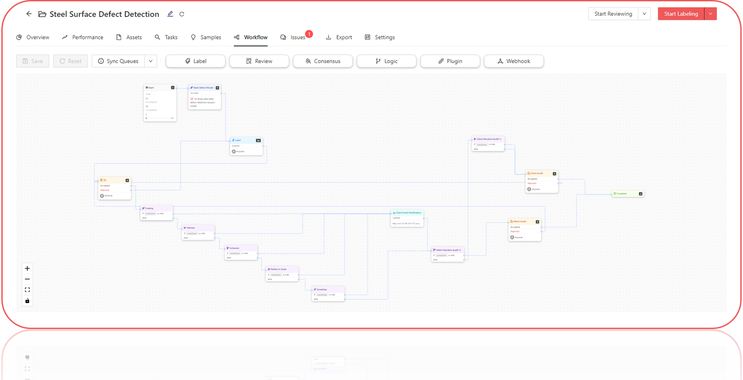Edit project name with pencil icon
The image size is (743, 380).
tap(170, 14)
